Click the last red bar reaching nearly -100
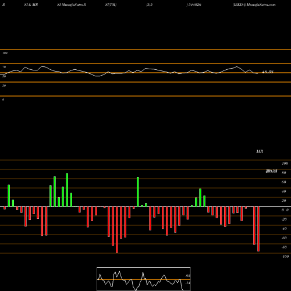This screenshot has width=291, height=291. [258, 229]
